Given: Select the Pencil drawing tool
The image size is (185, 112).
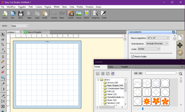Looking at the screenshot, I should tap(3, 62).
